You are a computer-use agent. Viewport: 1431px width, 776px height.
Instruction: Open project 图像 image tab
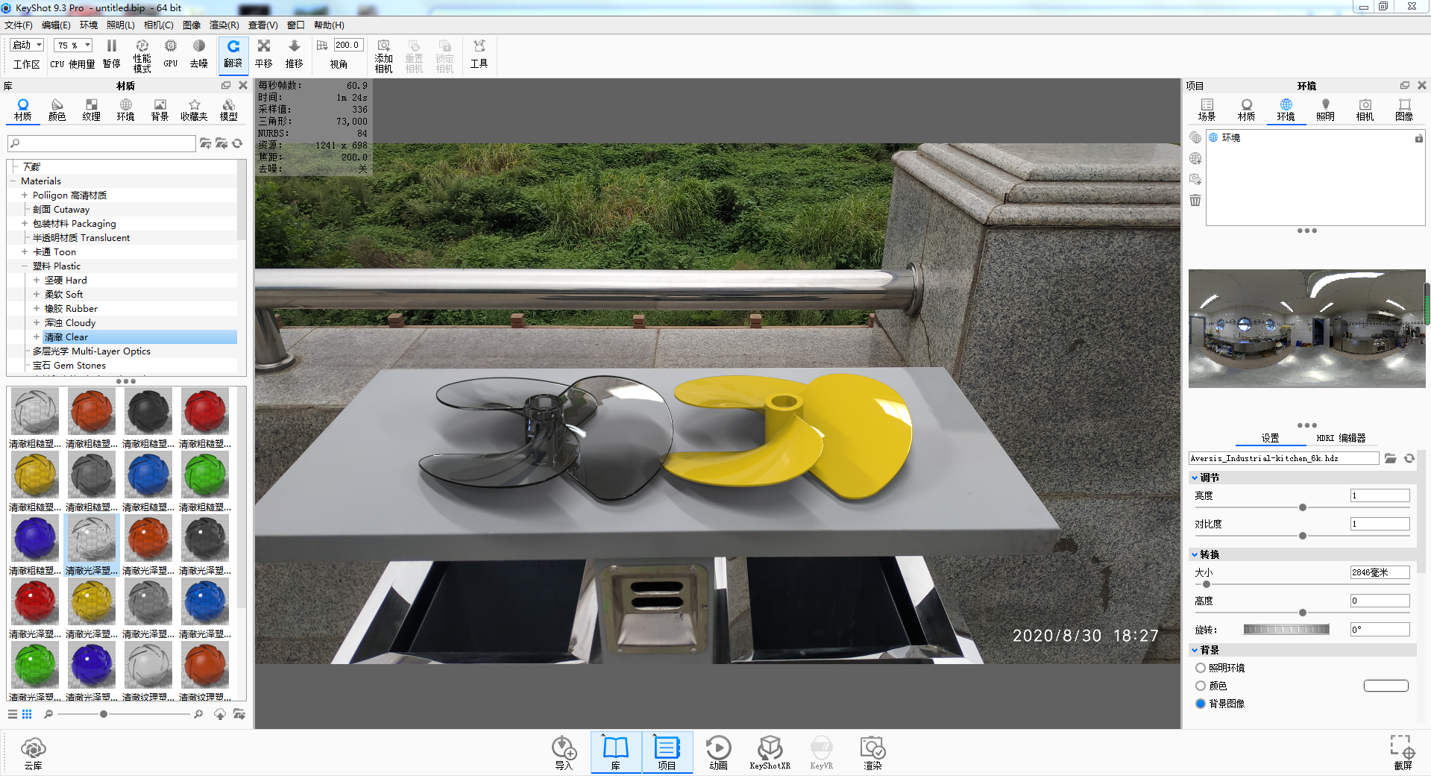point(1404,110)
